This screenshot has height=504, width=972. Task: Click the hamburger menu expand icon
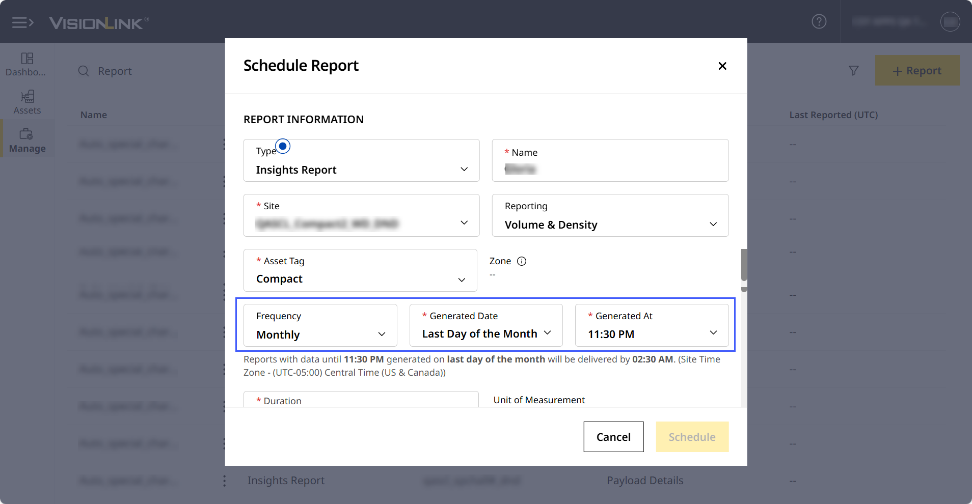tap(22, 22)
